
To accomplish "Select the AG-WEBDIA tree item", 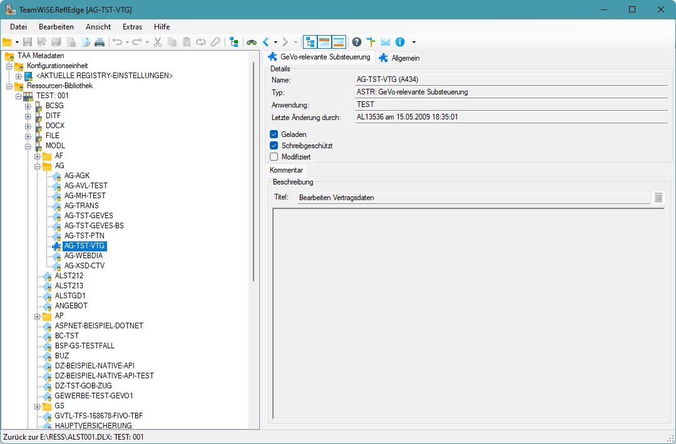I will click(83, 256).
